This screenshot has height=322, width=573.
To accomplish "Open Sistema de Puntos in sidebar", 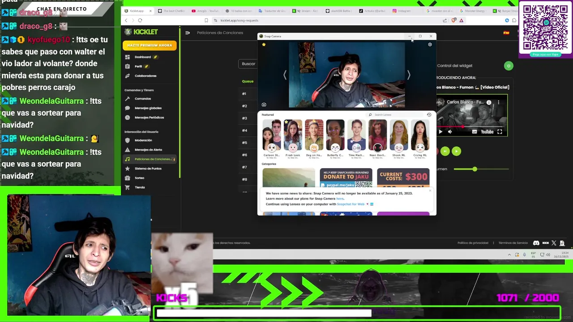I will coord(148,168).
